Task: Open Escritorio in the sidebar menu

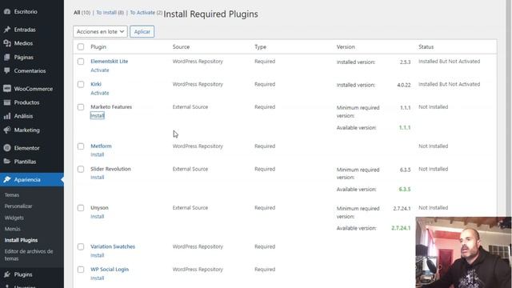Action: 26,12
